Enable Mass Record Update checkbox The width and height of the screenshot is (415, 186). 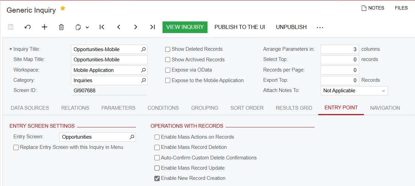pyautogui.click(x=157, y=168)
